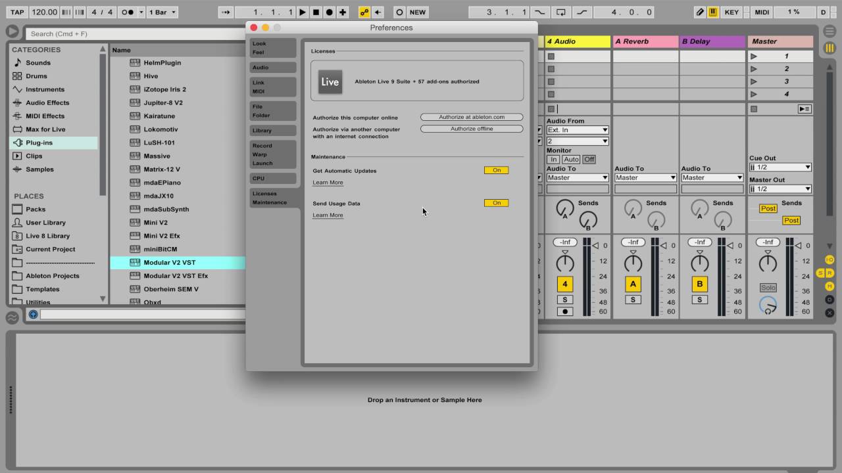Image resolution: width=842 pixels, height=473 pixels.
Task: Toggle upper Post button on Master sends
Action: 768,208
